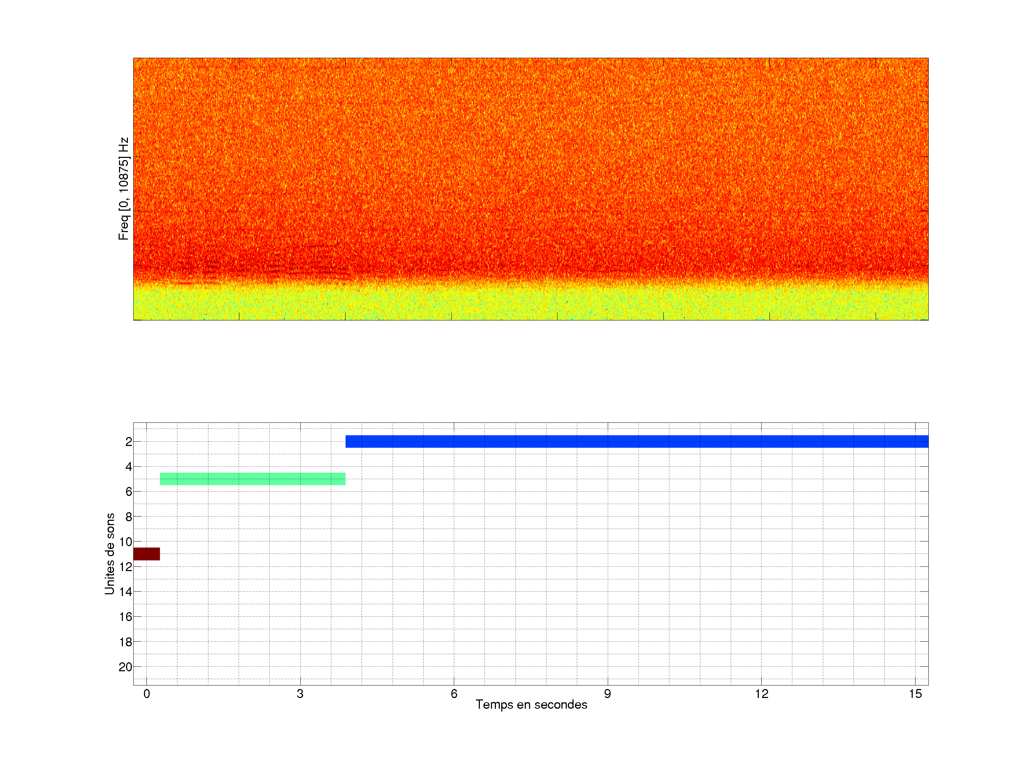The width and height of the screenshot is (1026, 770).
Task: Click the green bar at unit 5
Action: (x=252, y=479)
